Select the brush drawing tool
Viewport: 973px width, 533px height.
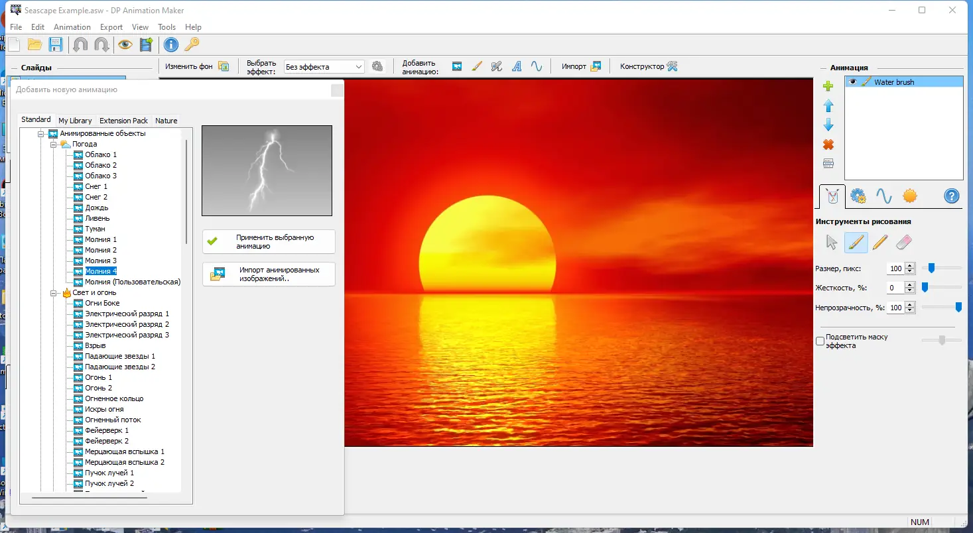click(x=856, y=243)
